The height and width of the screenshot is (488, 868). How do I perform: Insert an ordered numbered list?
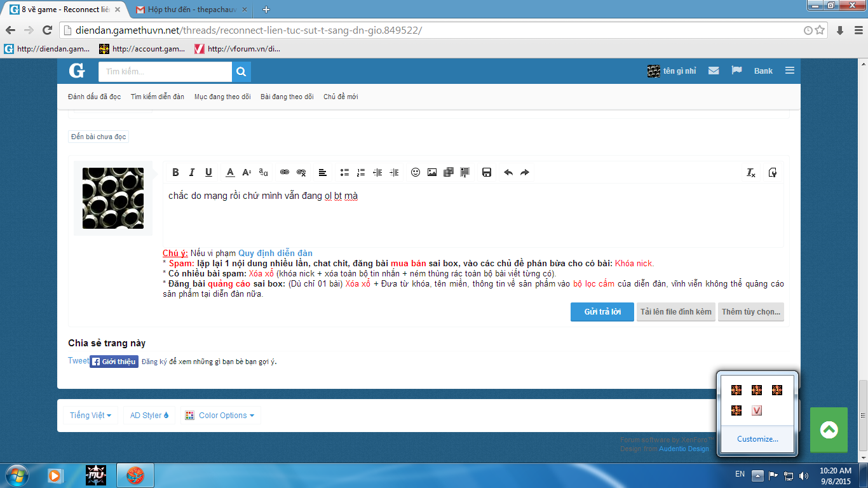tap(361, 172)
